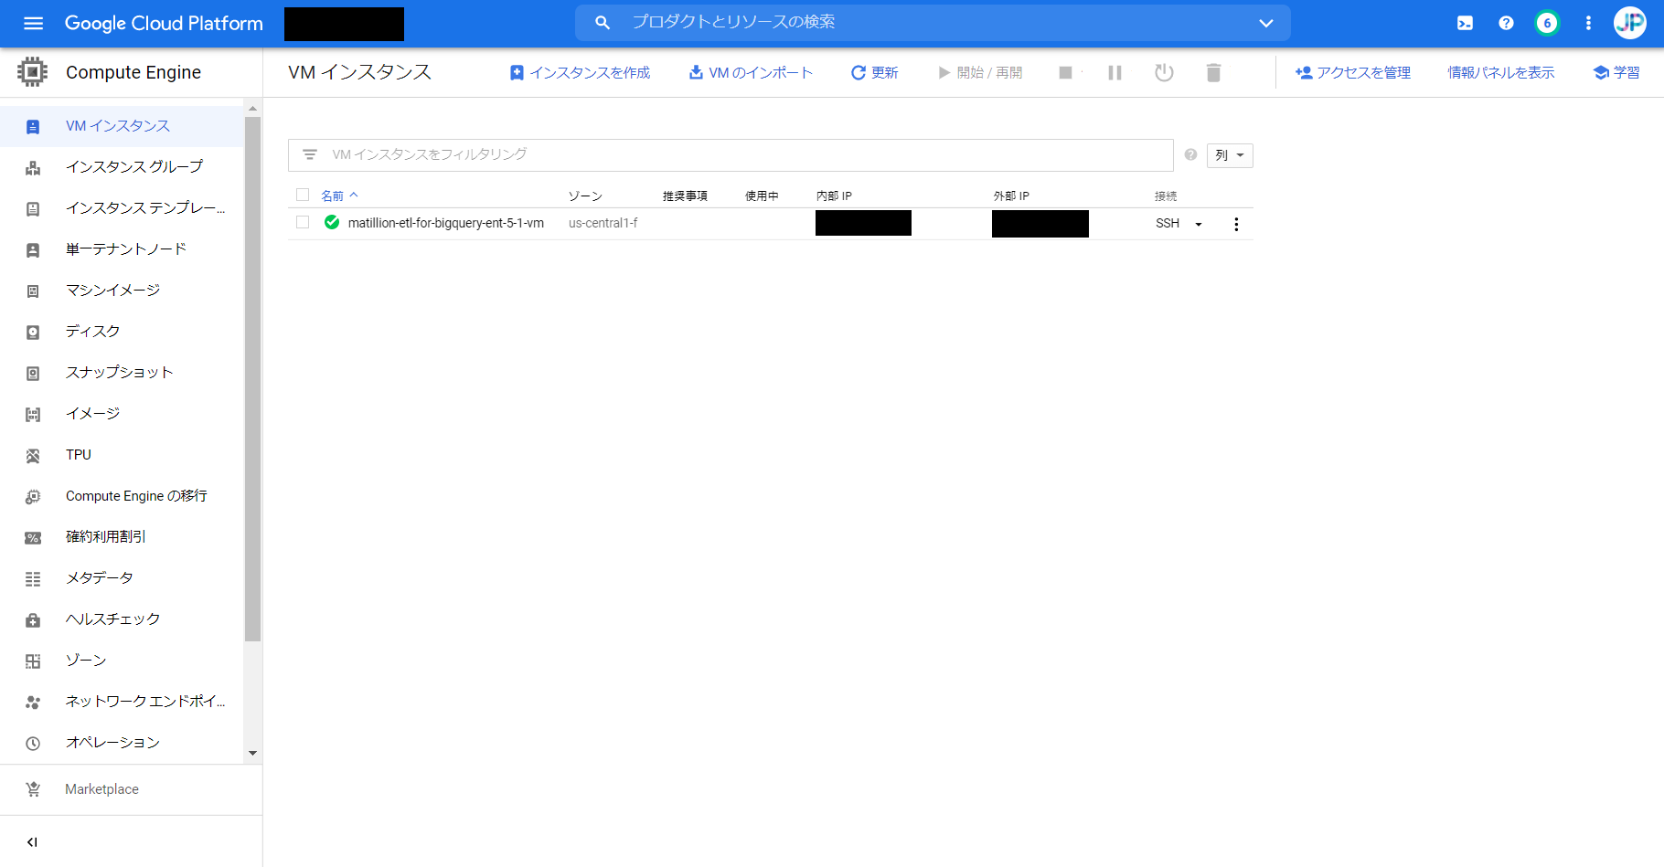Click アクセスを管理 button
Viewport: 1664px width, 867px height.
[x=1353, y=72]
